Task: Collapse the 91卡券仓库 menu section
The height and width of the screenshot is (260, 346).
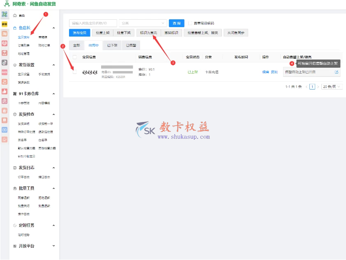Action: click(53, 94)
